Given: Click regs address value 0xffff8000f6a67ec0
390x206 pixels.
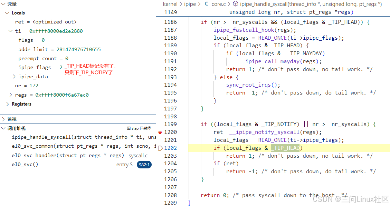Looking at the screenshot, I should pos(62,95).
